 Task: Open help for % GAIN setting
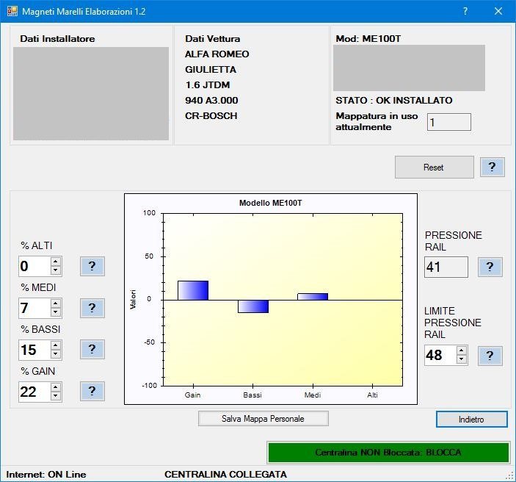92,392
